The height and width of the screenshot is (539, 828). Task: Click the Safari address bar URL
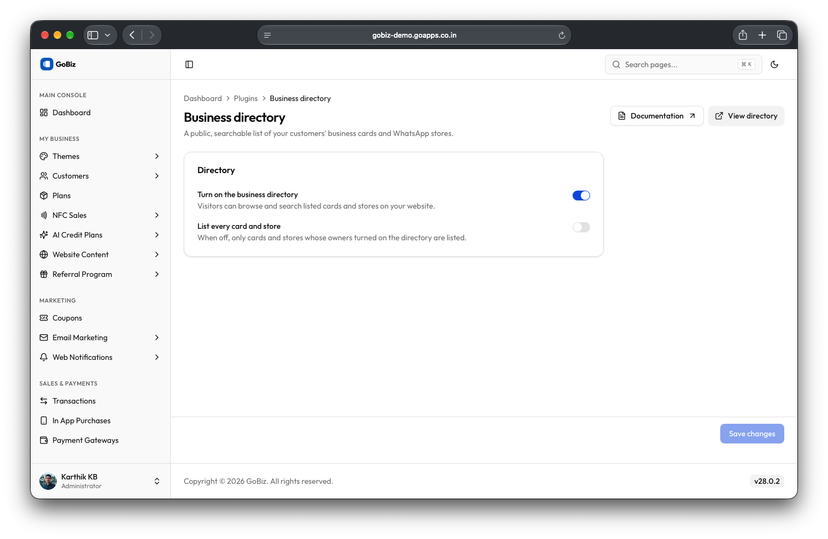415,35
